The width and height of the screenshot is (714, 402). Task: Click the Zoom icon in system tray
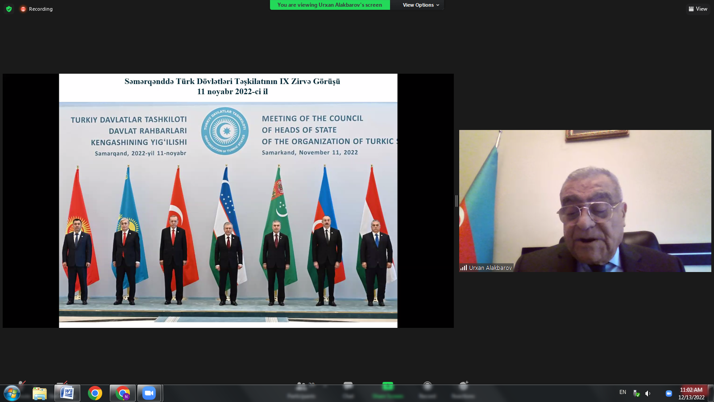click(668, 394)
